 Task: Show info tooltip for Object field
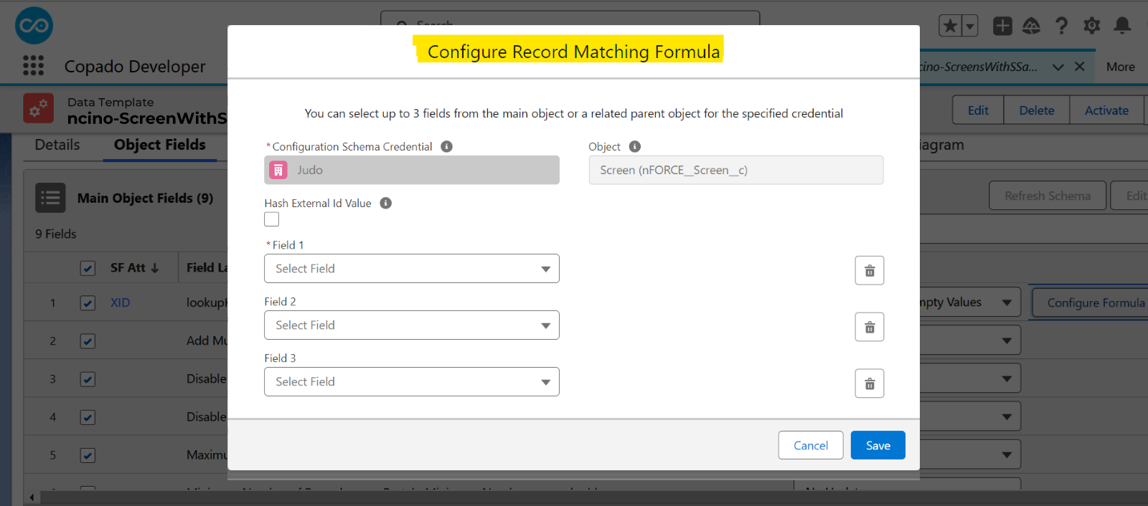[634, 146]
